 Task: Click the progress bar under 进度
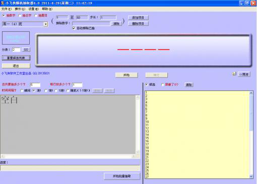point(70,168)
